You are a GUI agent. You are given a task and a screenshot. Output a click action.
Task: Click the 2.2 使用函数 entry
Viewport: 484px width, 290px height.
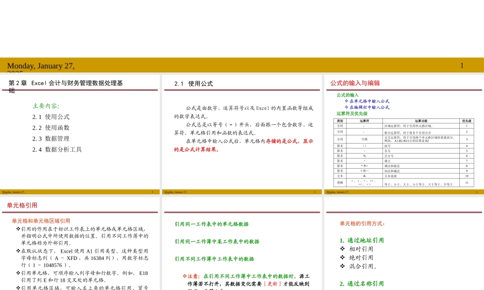point(50,128)
